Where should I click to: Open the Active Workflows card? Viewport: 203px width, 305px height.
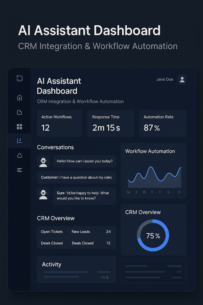pyautogui.click(x=59, y=123)
